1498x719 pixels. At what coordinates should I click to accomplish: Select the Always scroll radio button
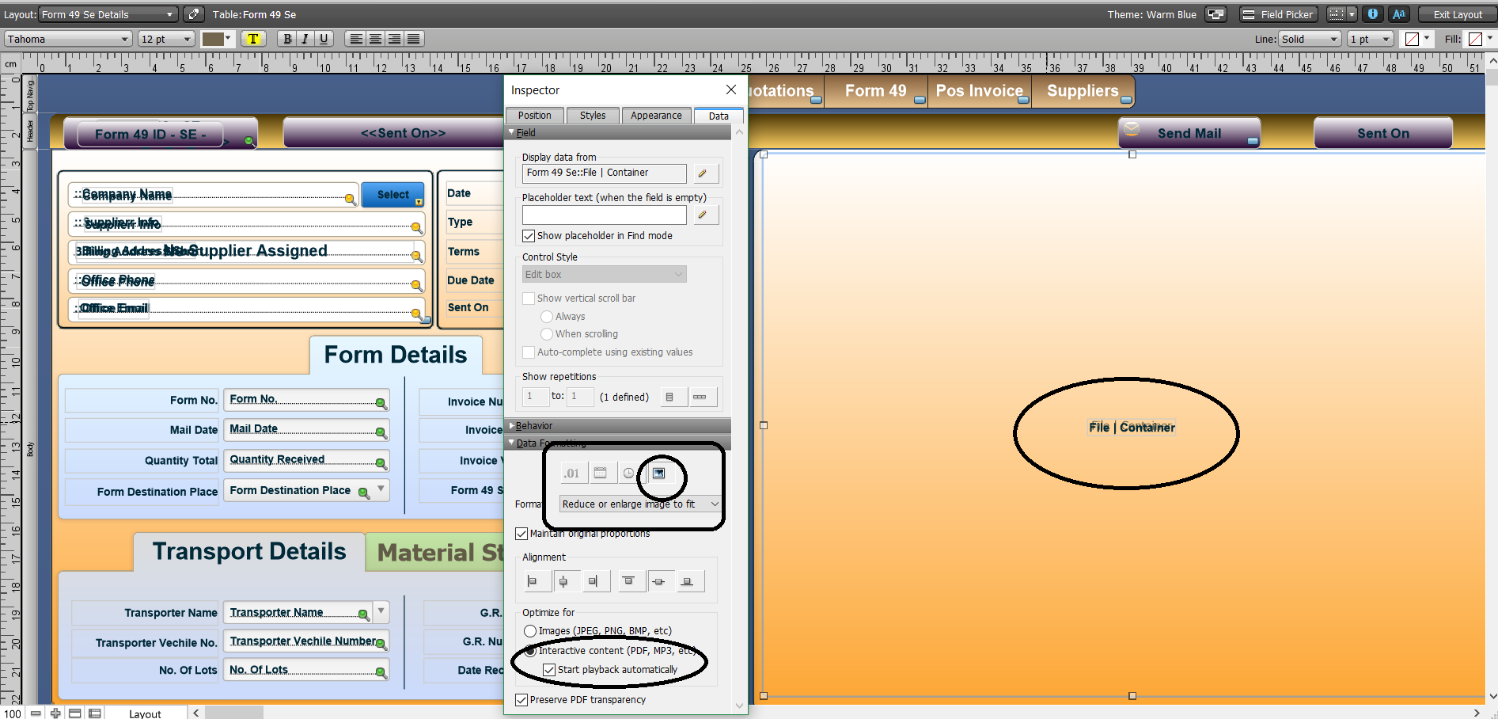(547, 317)
